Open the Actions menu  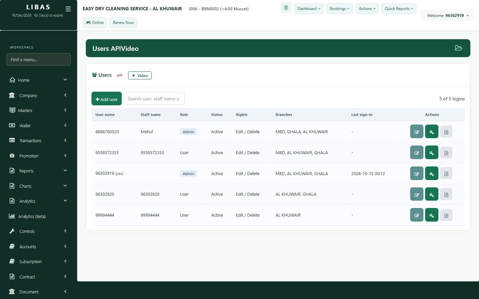pyautogui.click(x=367, y=9)
